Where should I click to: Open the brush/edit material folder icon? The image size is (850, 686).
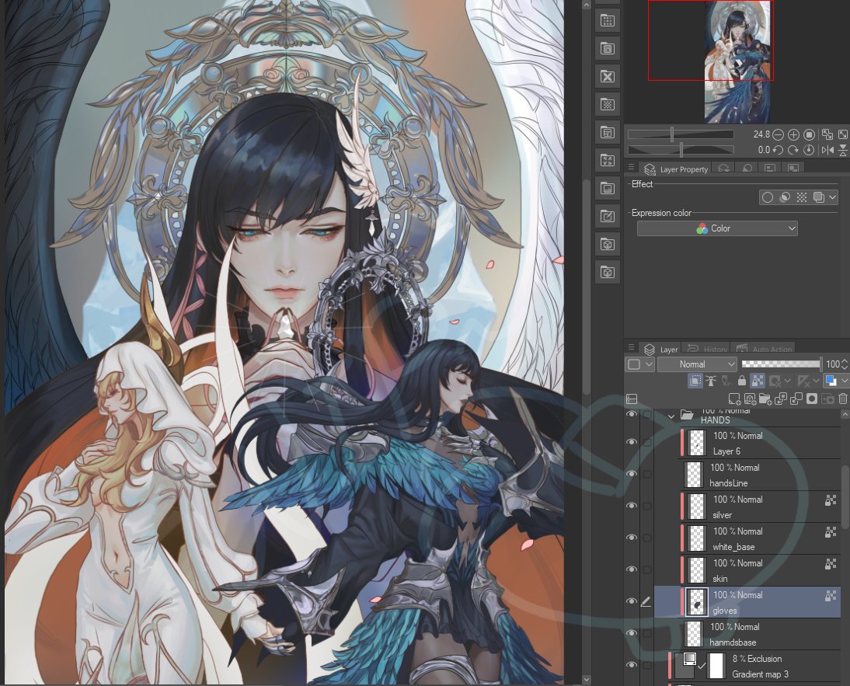[x=607, y=216]
